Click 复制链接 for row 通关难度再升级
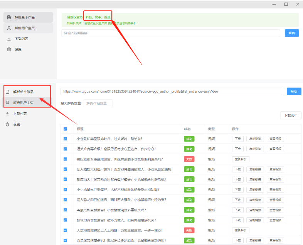 point(255,149)
